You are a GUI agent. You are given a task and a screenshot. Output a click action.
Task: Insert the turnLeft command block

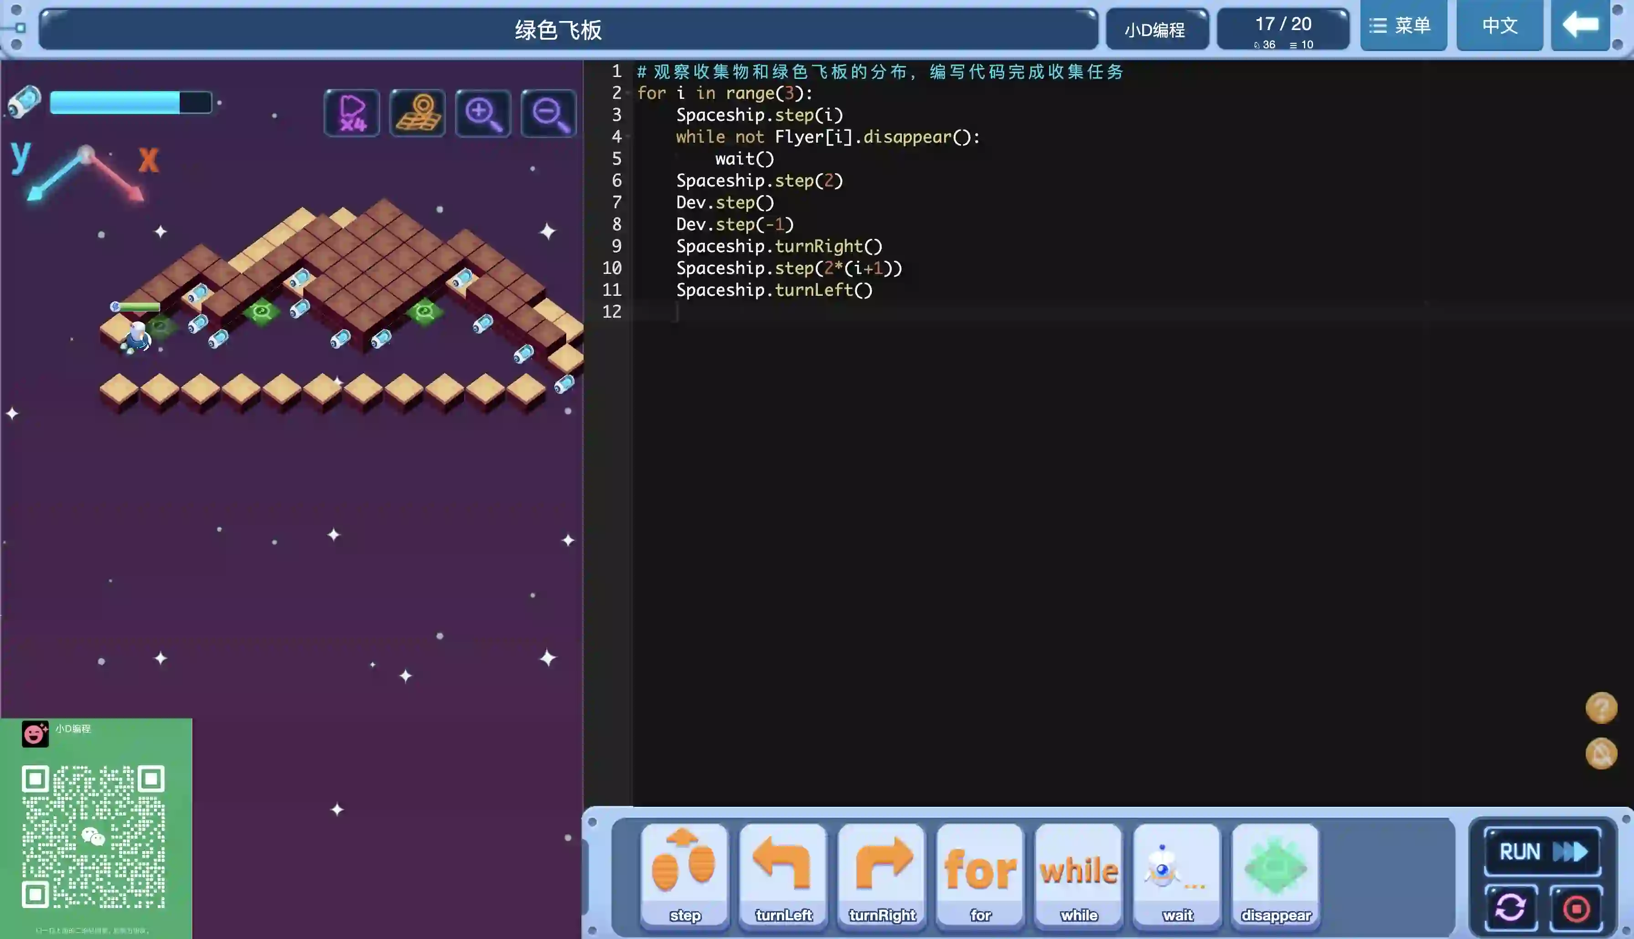click(783, 874)
